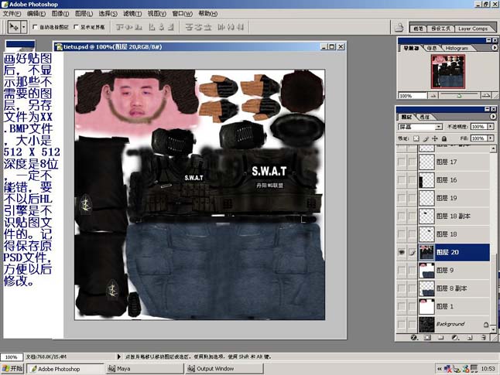This screenshot has width=500, height=375.
Task: Open the file browser icon near palette well
Action: tap(399, 28)
